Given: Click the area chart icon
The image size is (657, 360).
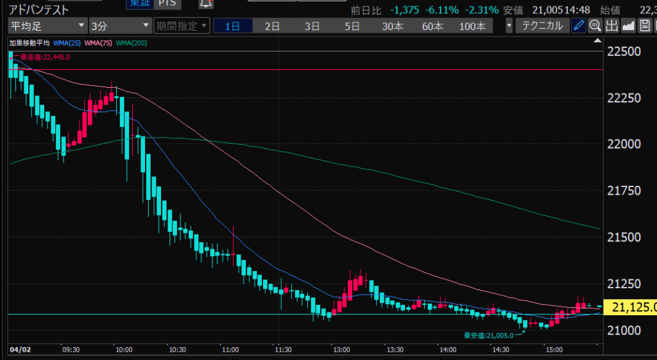Looking at the screenshot, I should coord(628,26).
